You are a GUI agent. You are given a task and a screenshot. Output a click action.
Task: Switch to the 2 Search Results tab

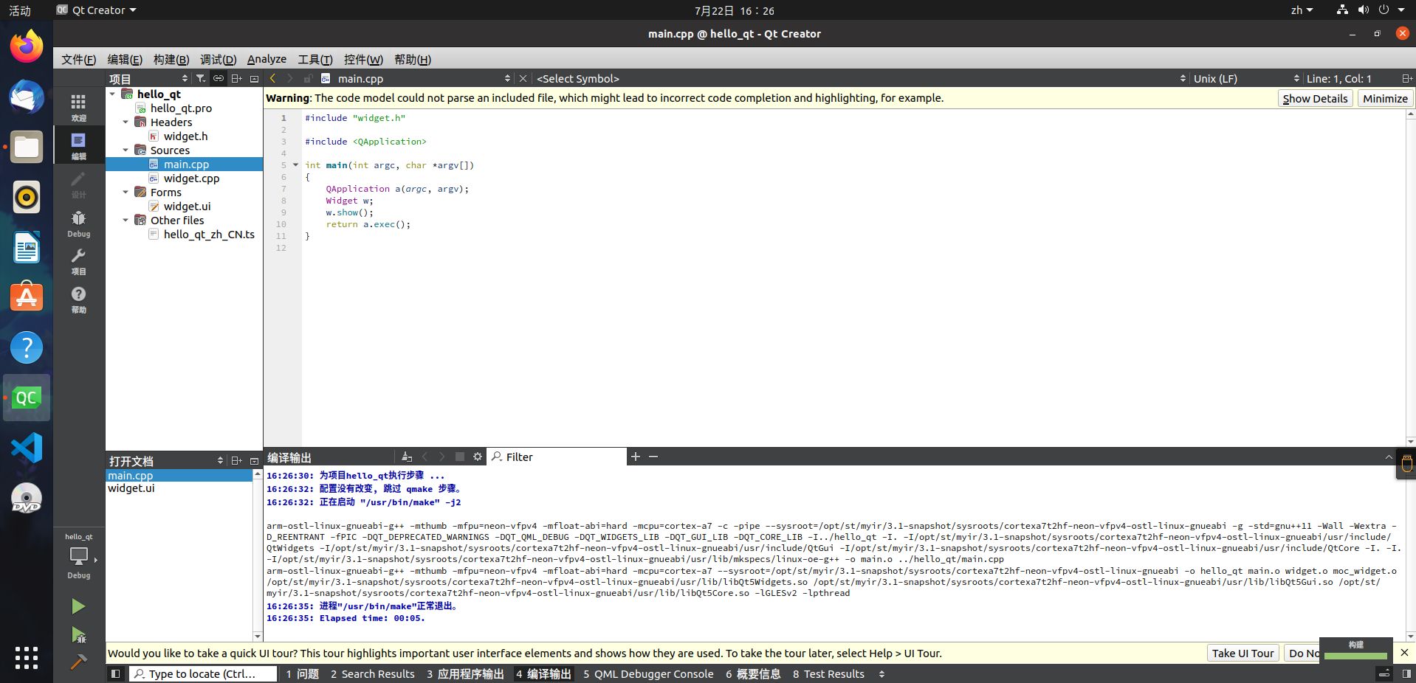[373, 674]
